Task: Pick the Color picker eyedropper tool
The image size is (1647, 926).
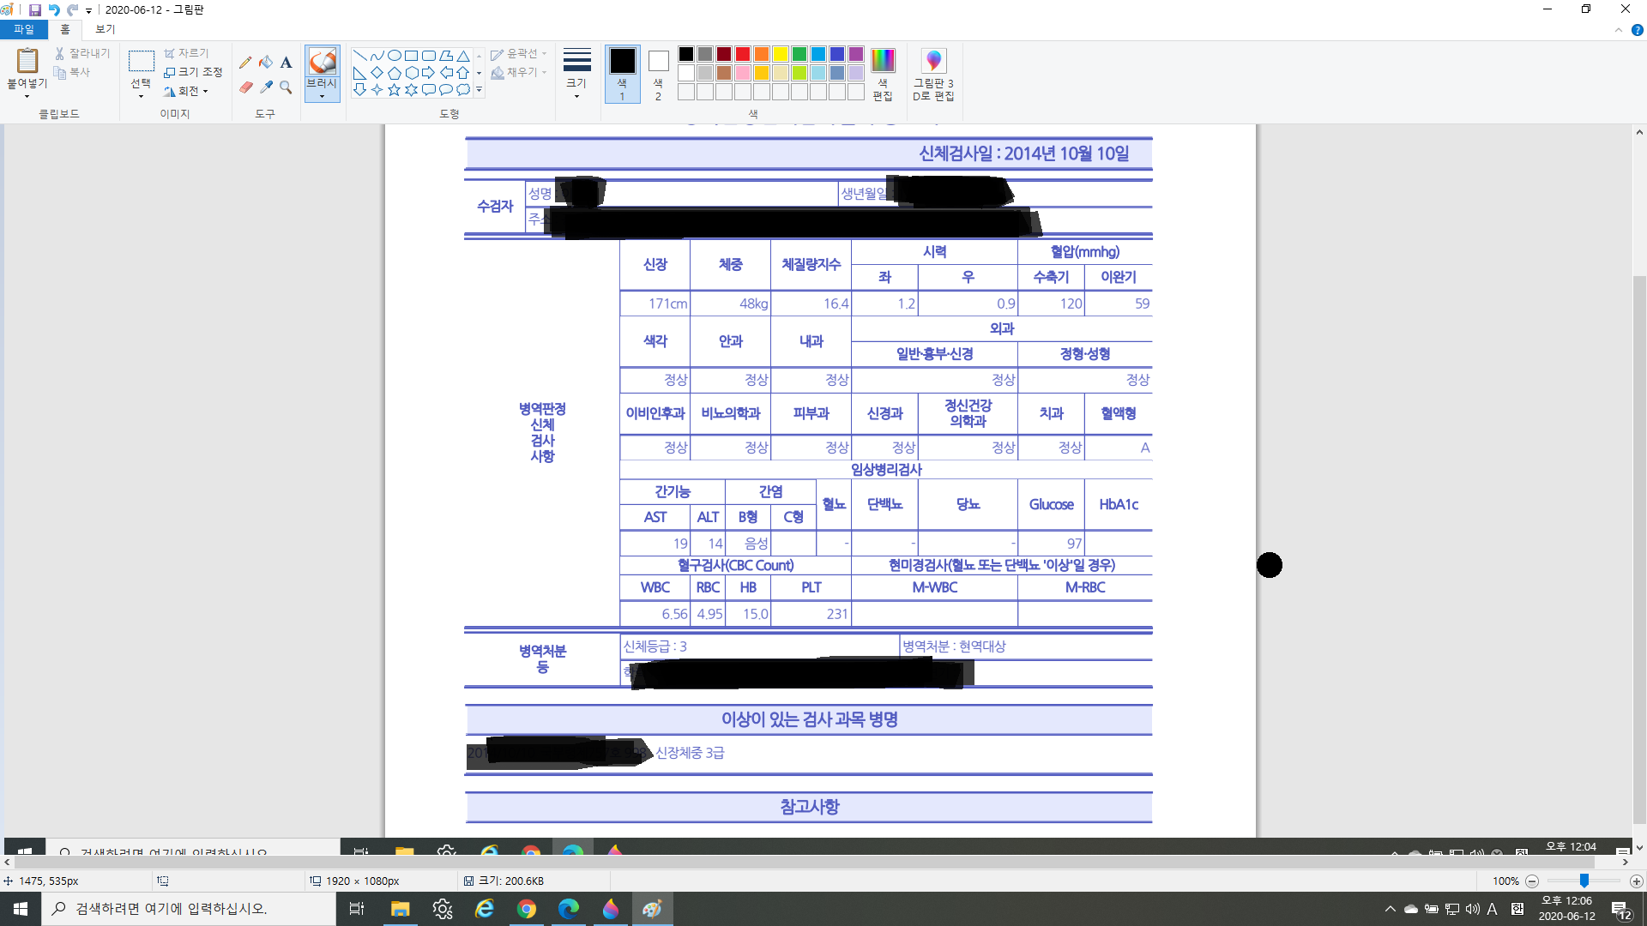Action: 266,87
